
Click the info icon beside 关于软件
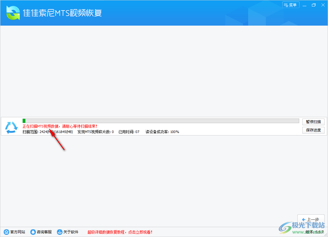[60, 232]
